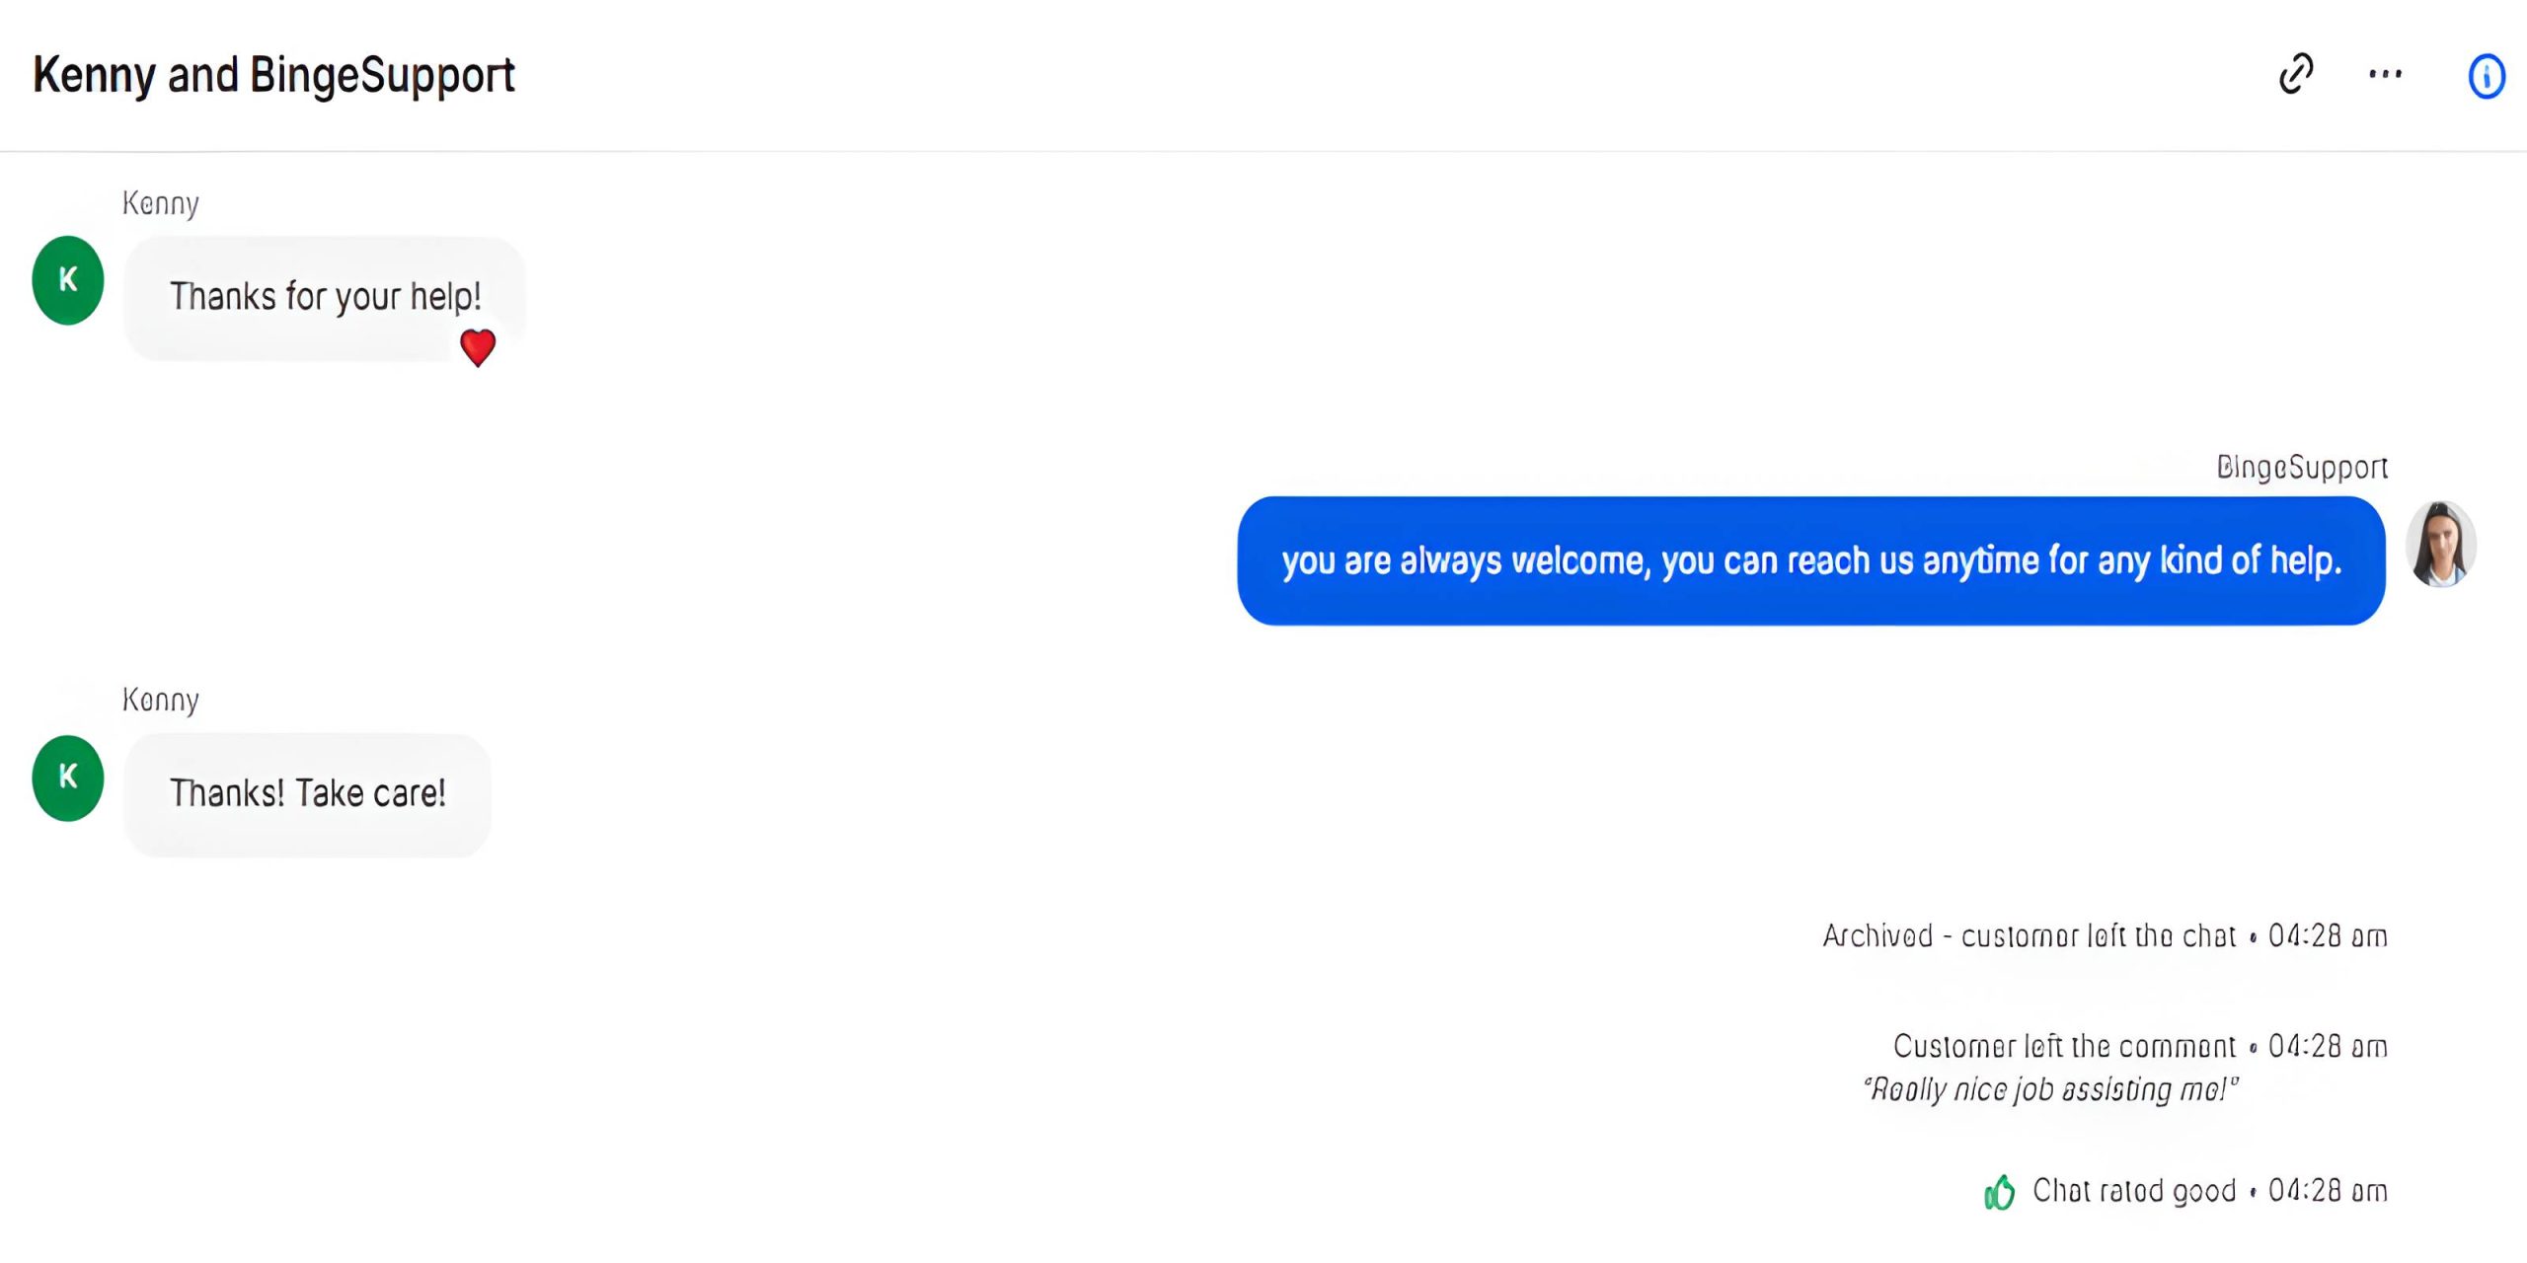Click the "Chat rated good" status text
The width and height of the screenshot is (2527, 1263).
(x=2133, y=1191)
